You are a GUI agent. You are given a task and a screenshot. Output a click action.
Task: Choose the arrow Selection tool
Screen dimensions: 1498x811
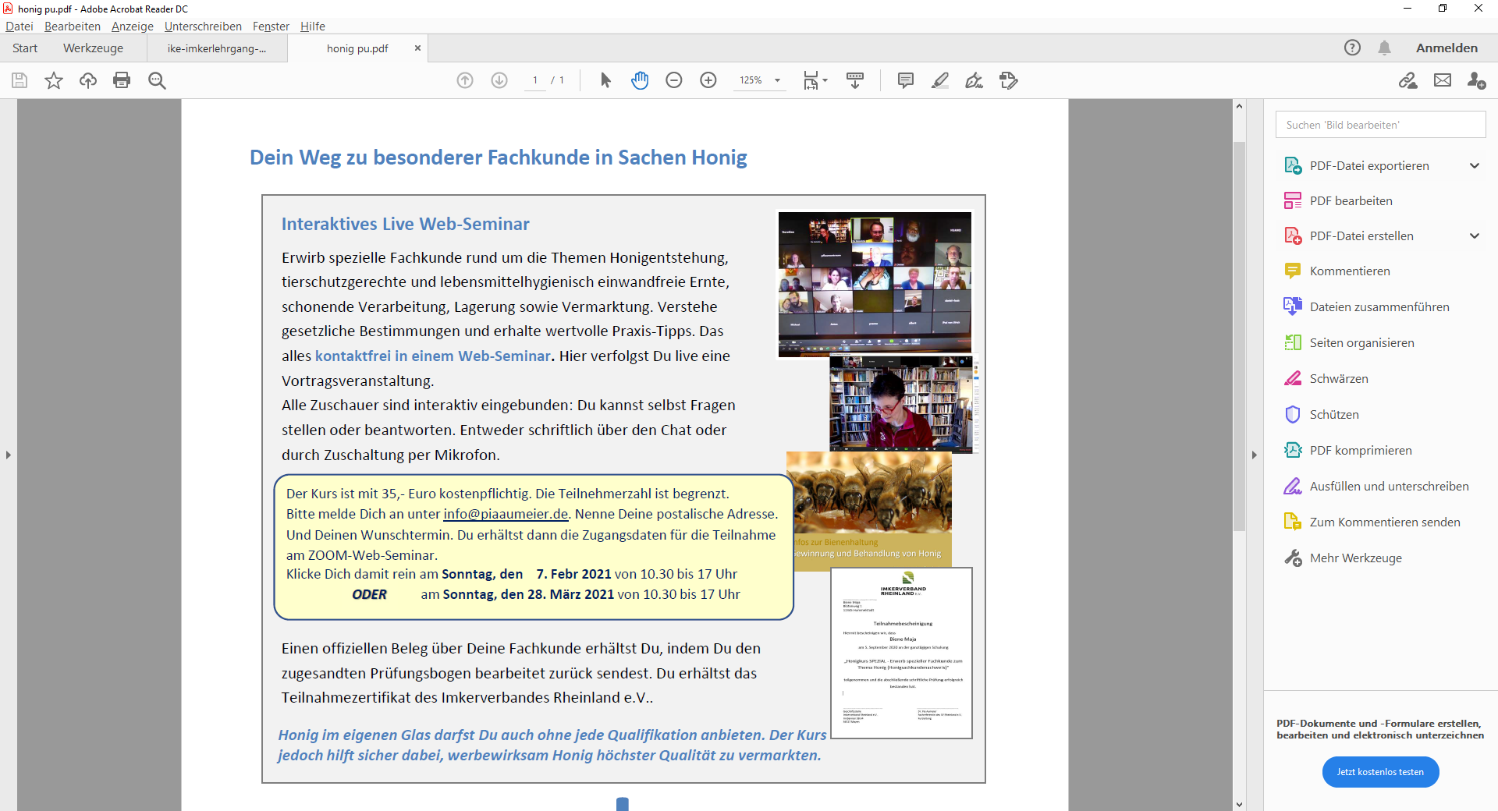(x=605, y=80)
